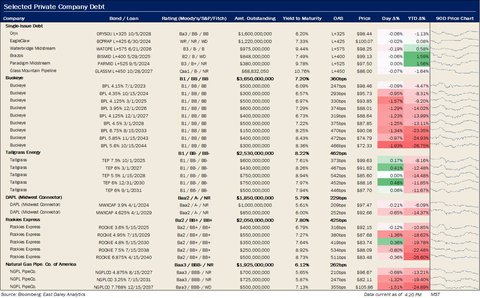Select the Single-Issue Debt section heading

tap(24, 26)
